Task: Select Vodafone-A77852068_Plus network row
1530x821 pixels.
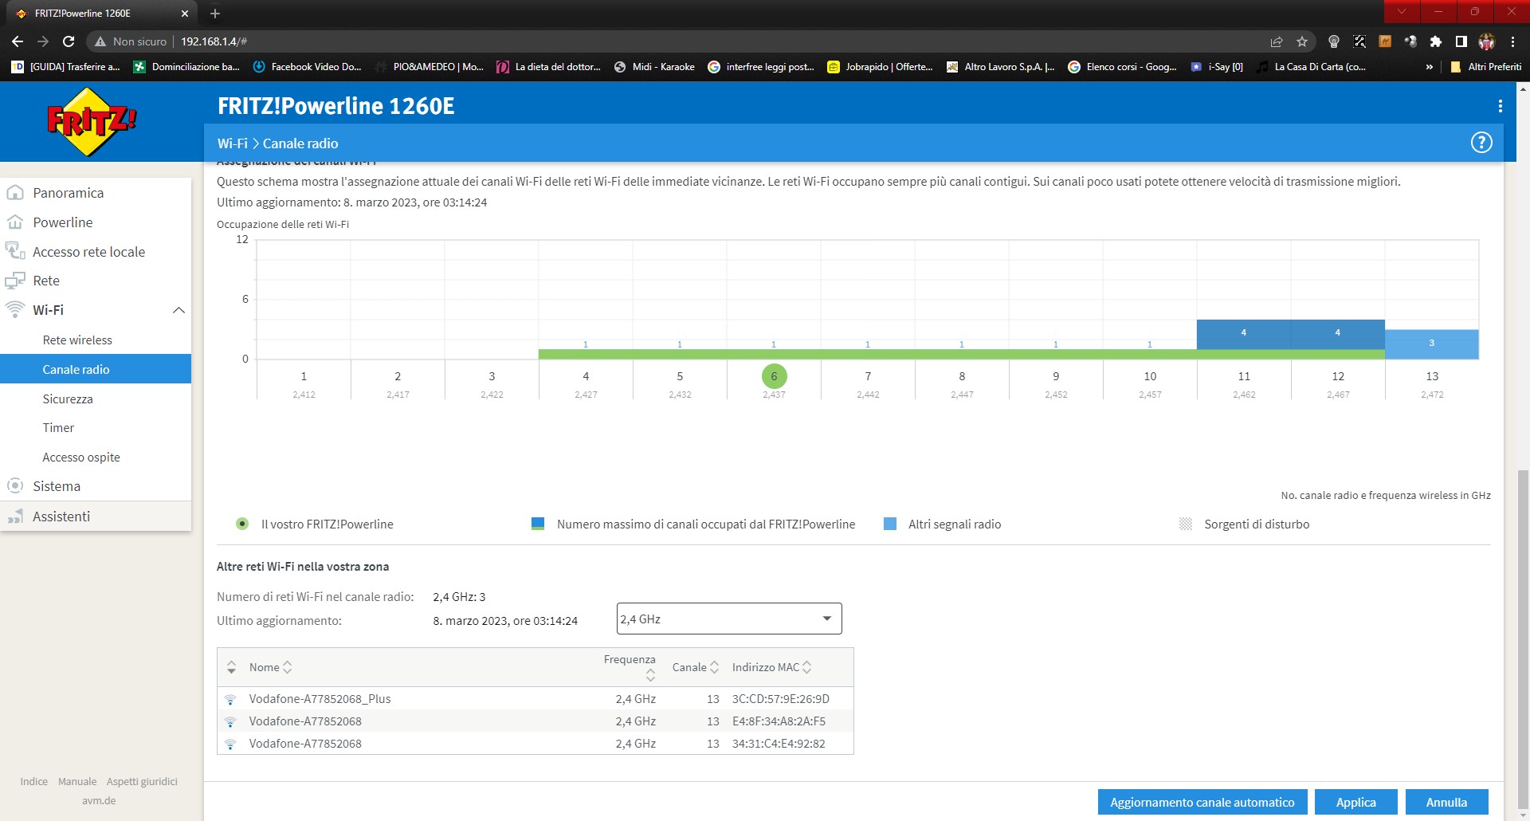Action: tap(535, 698)
